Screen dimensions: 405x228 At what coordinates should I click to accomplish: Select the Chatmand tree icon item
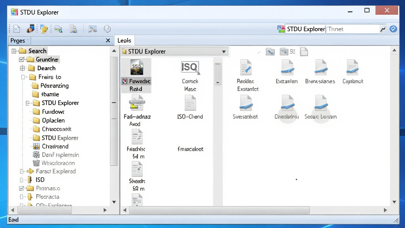(x=51, y=146)
